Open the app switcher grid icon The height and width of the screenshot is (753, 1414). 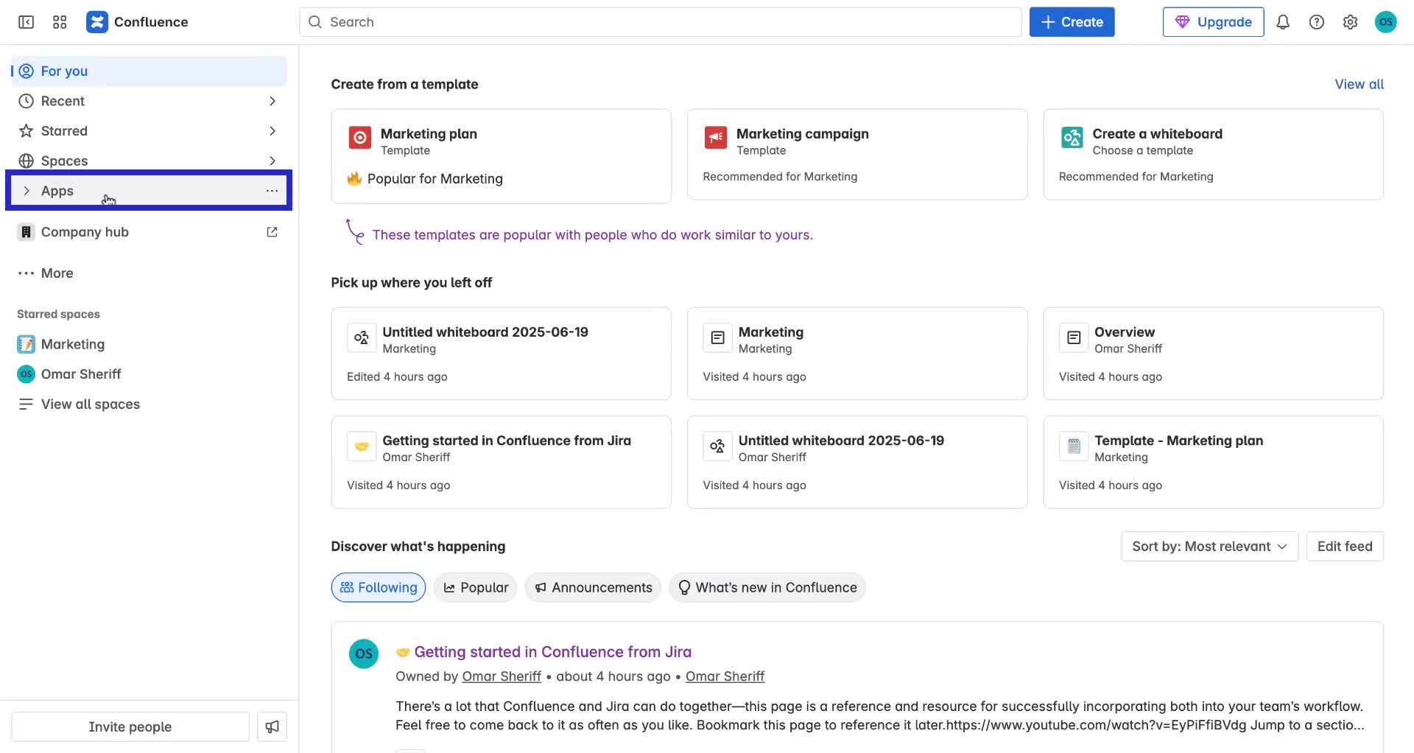(x=60, y=22)
